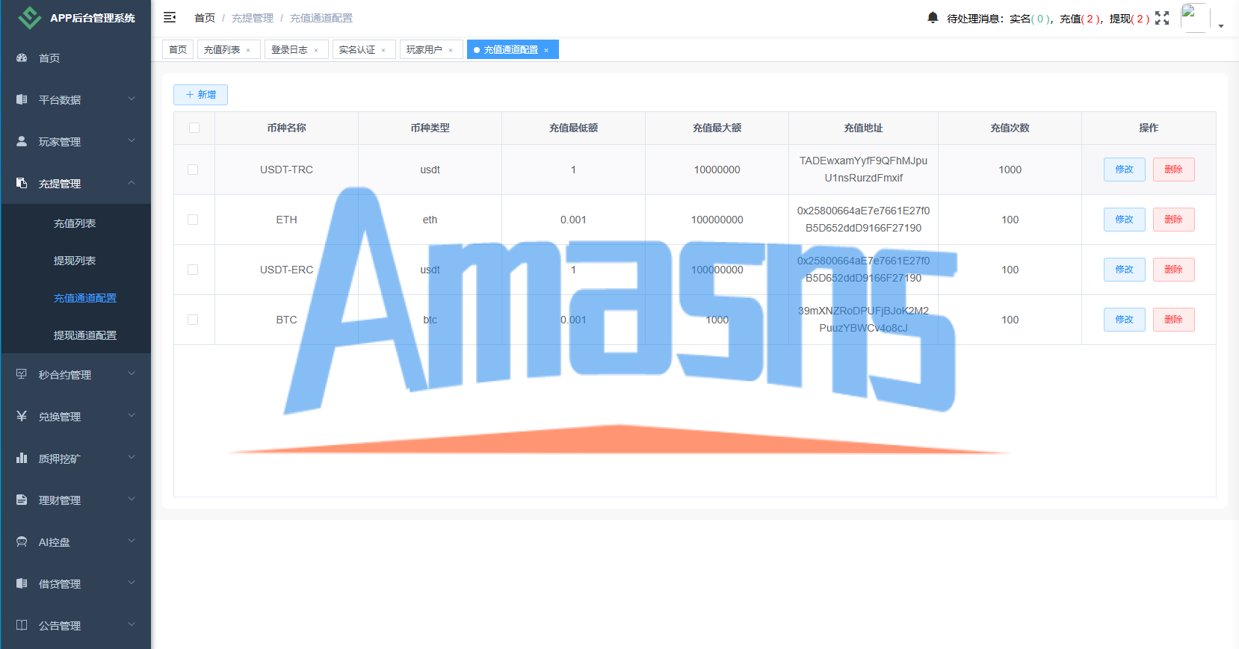Image resolution: width=1239 pixels, height=649 pixels.
Task: Click 修改 for the BTC row
Action: pyautogui.click(x=1124, y=320)
